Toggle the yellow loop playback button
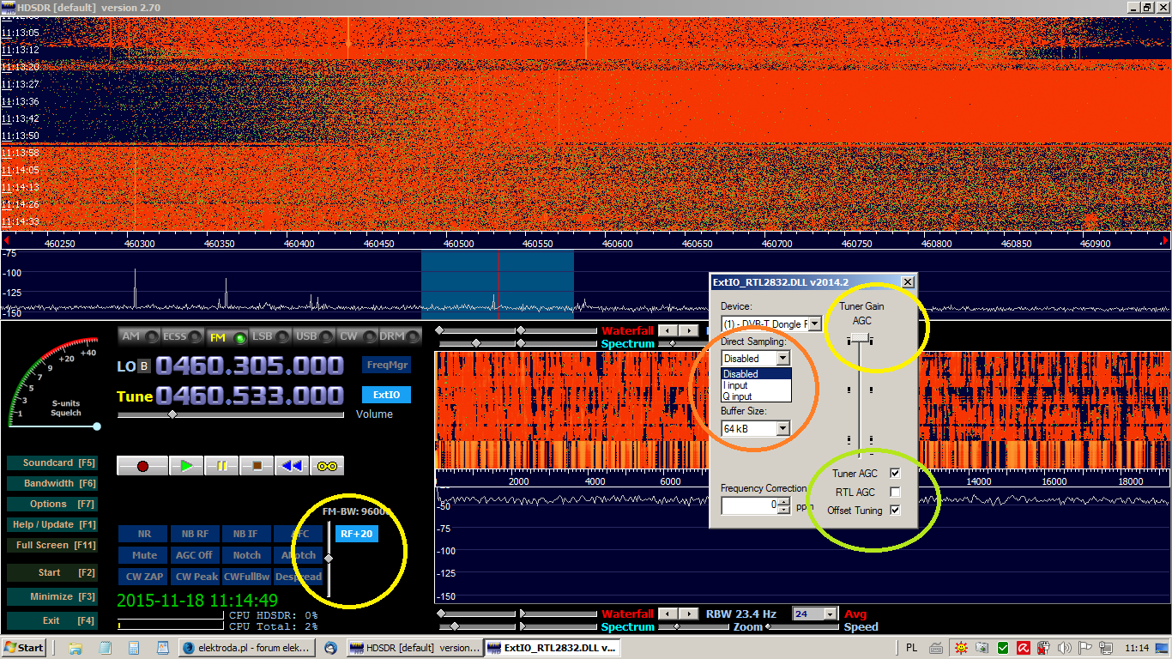Screen dimensions: 1172x659 click(327, 465)
